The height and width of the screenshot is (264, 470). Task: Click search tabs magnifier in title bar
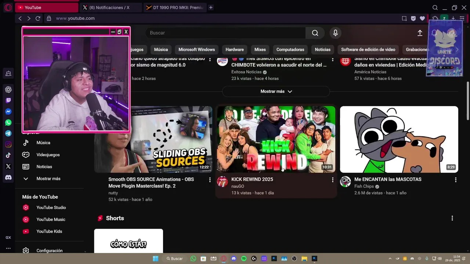pos(435,7)
